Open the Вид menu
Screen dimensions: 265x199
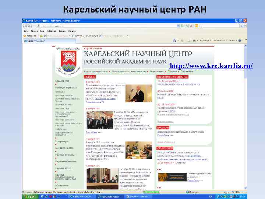tap(42, 31)
